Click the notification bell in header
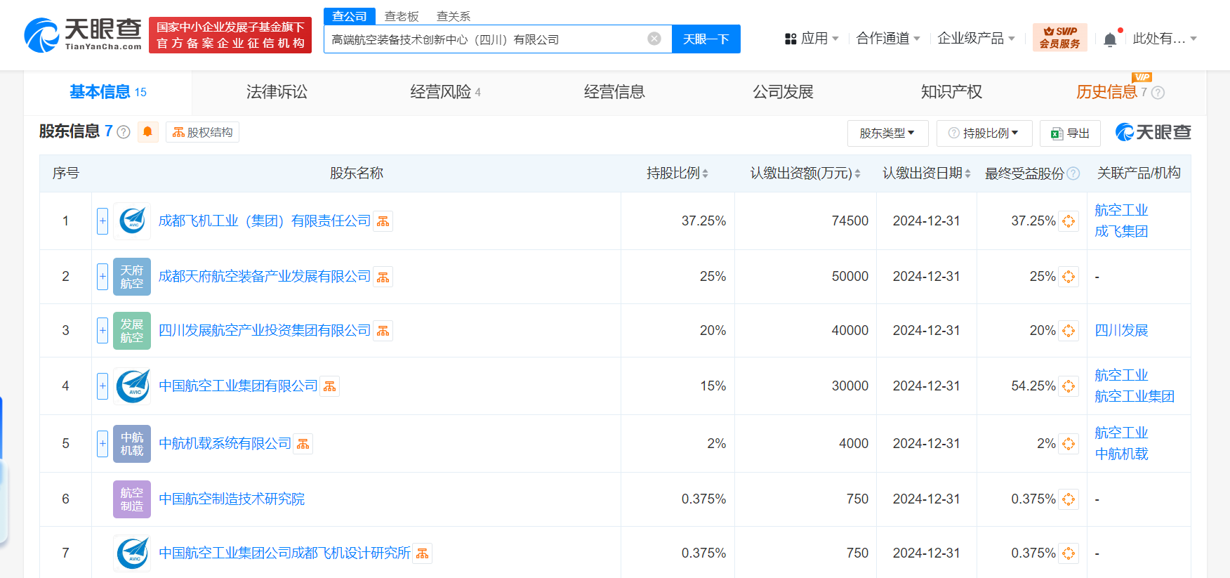The image size is (1230, 578). click(x=1110, y=39)
